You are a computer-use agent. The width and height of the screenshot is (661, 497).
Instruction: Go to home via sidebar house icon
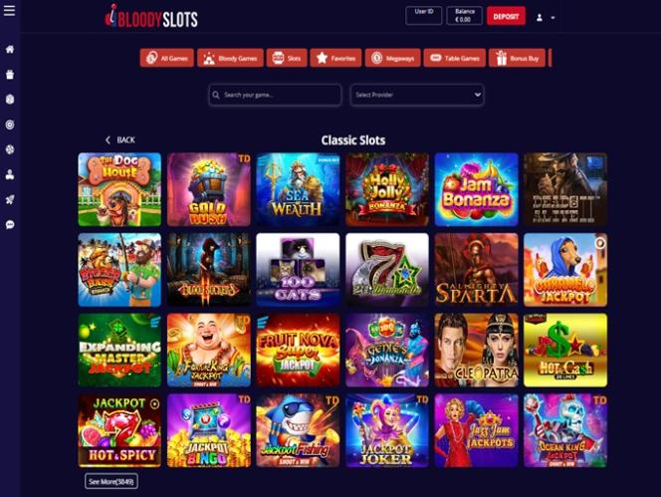pyautogui.click(x=10, y=50)
